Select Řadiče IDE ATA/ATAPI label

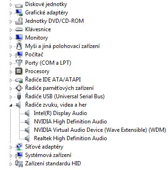[53, 80]
